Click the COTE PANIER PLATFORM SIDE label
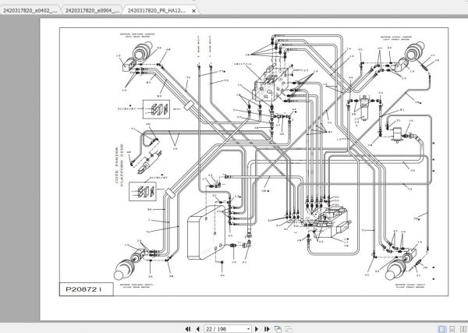This screenshot has height=333, width=468. coord(119,165)
